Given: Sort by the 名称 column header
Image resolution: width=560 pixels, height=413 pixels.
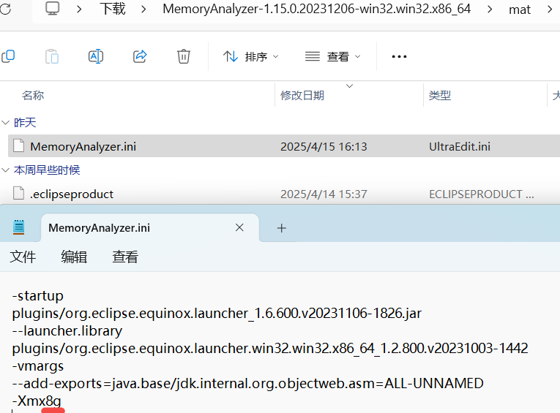Looking at the screenshot, I should (33, 95).
